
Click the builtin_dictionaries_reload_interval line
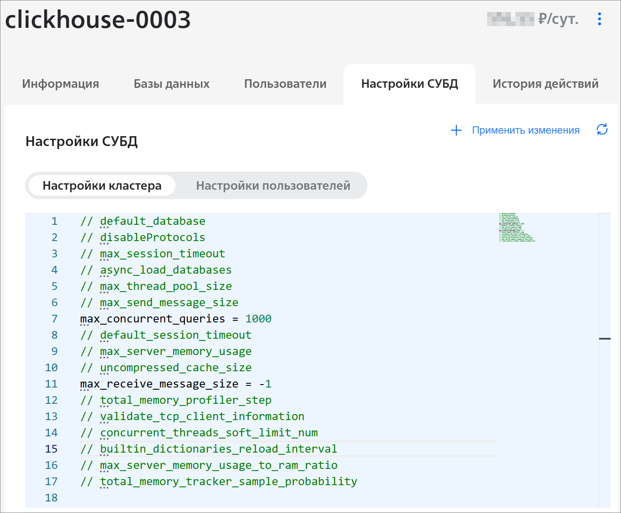coord(209,449)
